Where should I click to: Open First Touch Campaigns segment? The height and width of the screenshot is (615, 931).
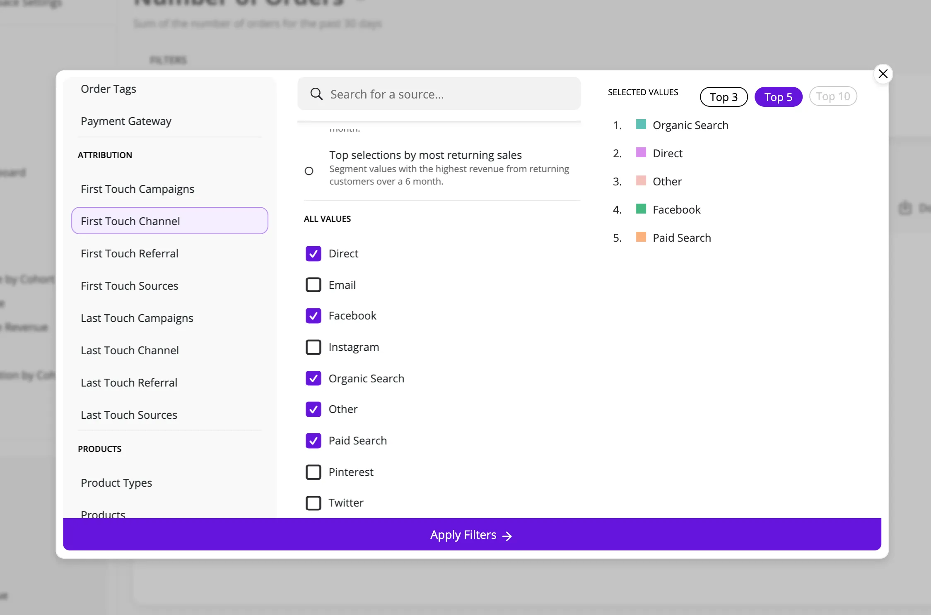(x=137, y=189)
